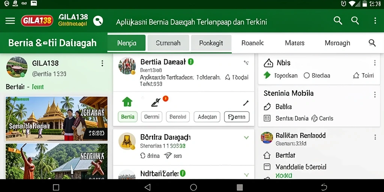This screenshot has width=384, height=192.
Task: Switch to Roanek tab
Action: 252,43
